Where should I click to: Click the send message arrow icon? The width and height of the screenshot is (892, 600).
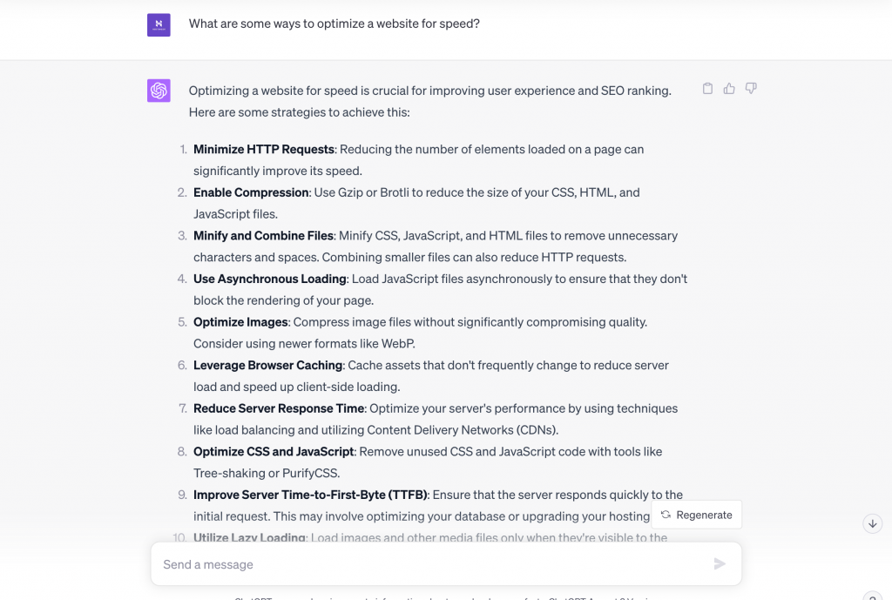[x=720, y=564]
